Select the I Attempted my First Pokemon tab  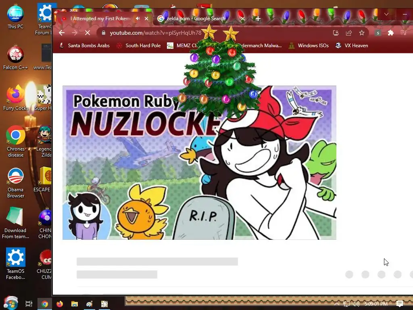101,19
